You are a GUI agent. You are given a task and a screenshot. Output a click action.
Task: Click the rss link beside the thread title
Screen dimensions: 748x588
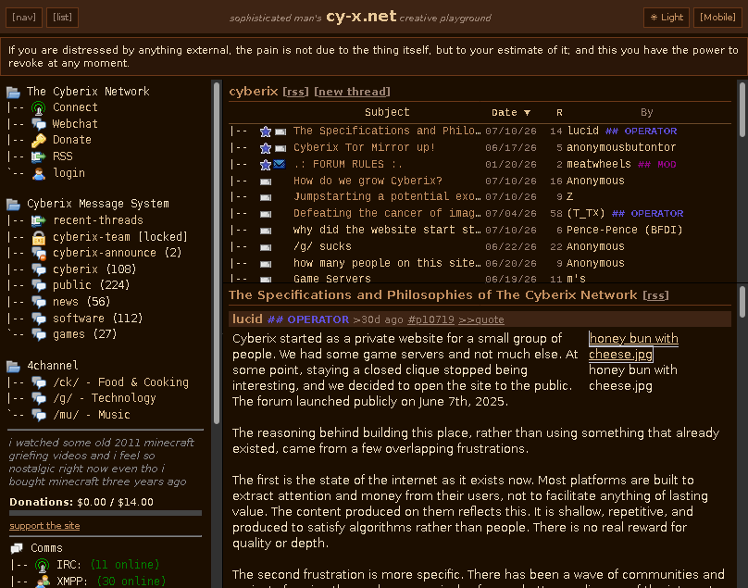point(656,295)
